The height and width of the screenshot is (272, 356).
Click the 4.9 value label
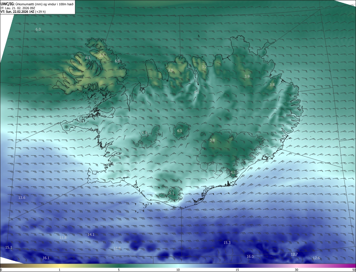[x=144, y=133]
